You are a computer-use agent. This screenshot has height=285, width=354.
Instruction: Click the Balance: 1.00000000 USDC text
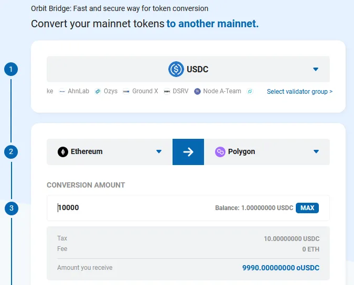point(254,207)
